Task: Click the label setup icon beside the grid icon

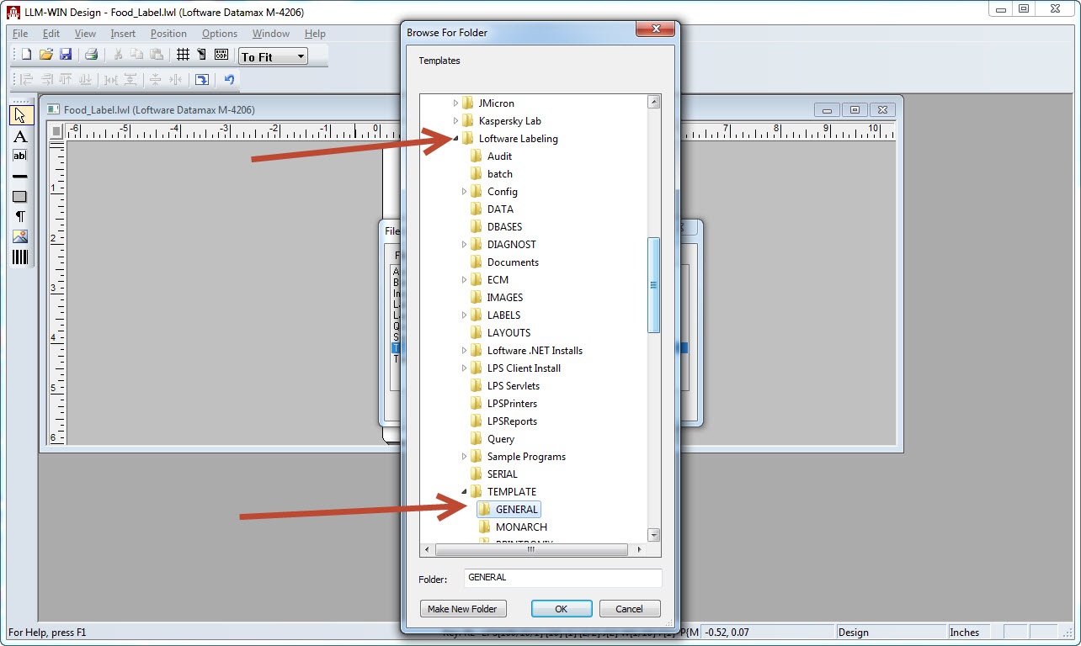Action: click(202, 55)
